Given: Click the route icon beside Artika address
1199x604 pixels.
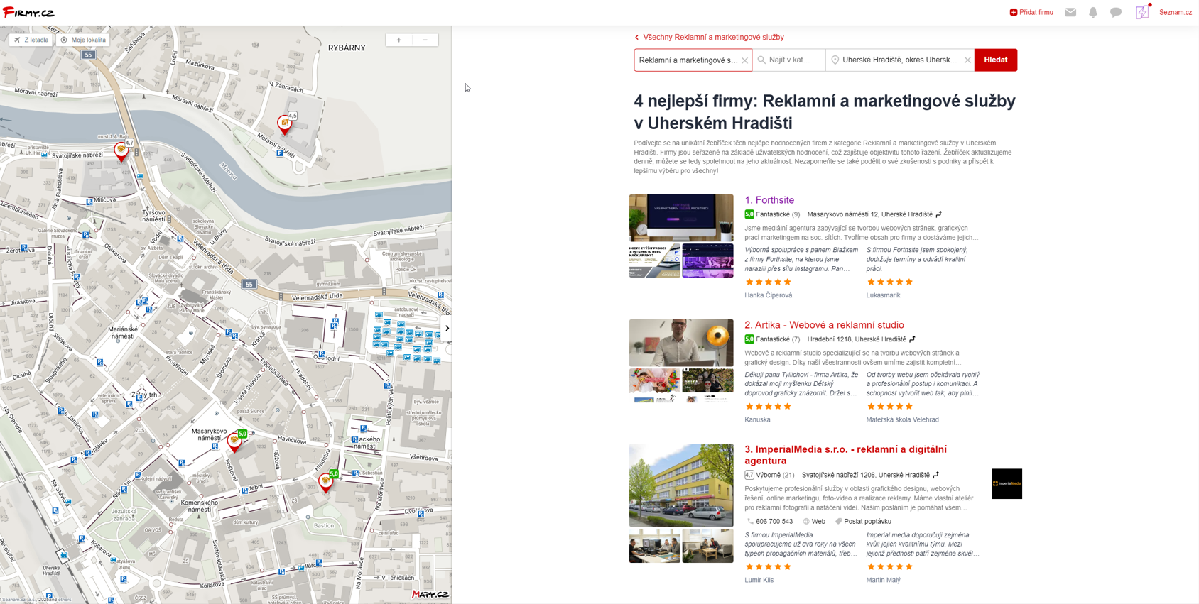Looking at the screenshot, I should [x=912, y=339].
